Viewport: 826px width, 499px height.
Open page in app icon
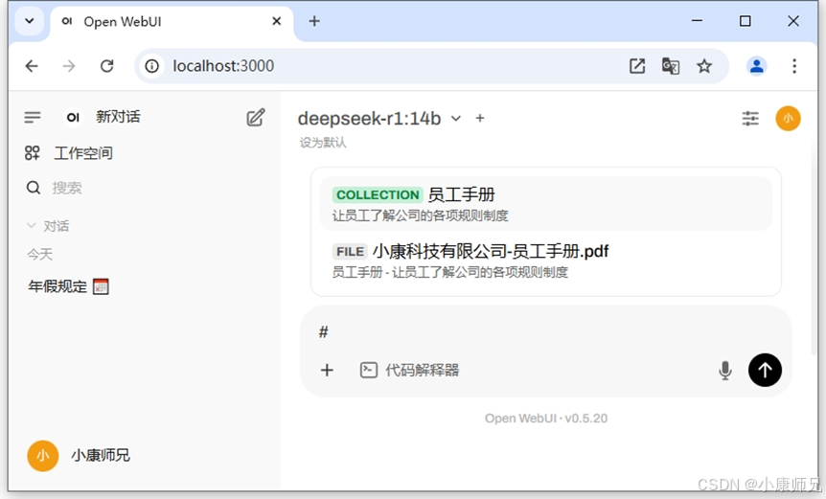637,66
